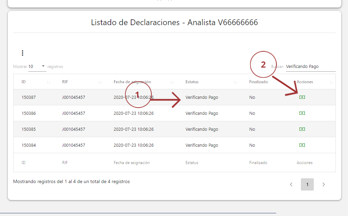This screenshot has height=216, width=348.
Task: Sort table by RIF column arrows
Action: tap(100, 82)
